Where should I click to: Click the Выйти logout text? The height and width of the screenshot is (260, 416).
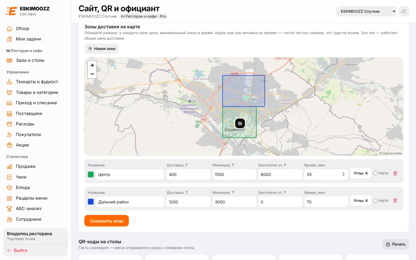[21, 250]
